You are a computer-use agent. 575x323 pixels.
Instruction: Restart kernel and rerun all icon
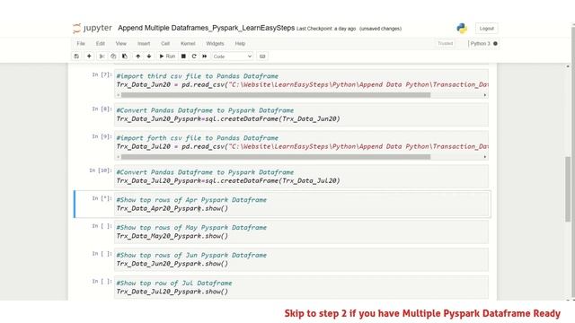(x=205, y=57)
